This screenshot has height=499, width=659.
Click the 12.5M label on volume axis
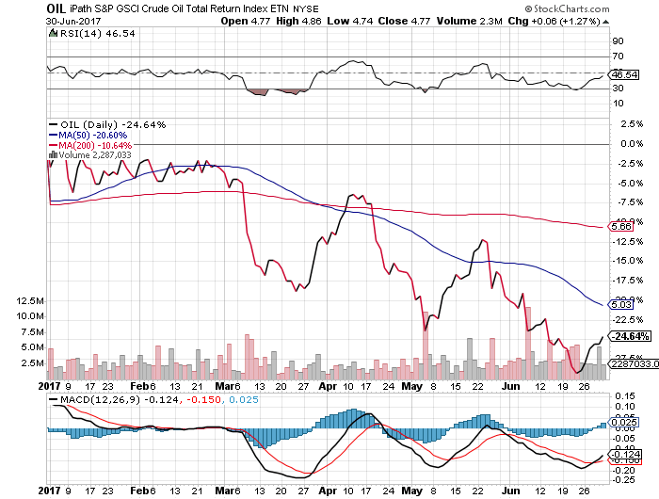coord(29,301)
